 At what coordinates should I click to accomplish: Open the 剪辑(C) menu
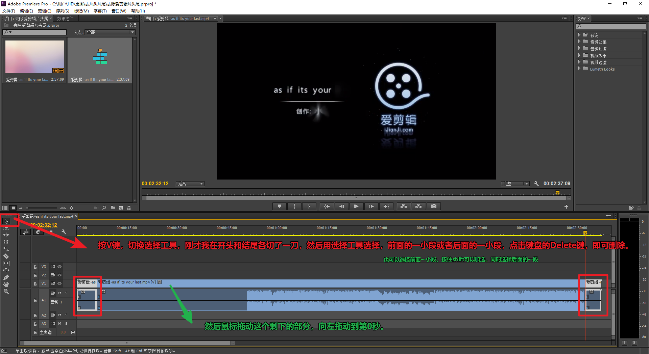(x=45, y=11)
